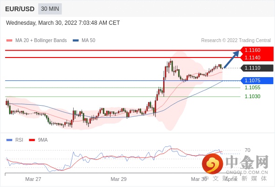The image size is (275, 187).
Task: Click the 30 MIN timeframe button
Action: 50,8
